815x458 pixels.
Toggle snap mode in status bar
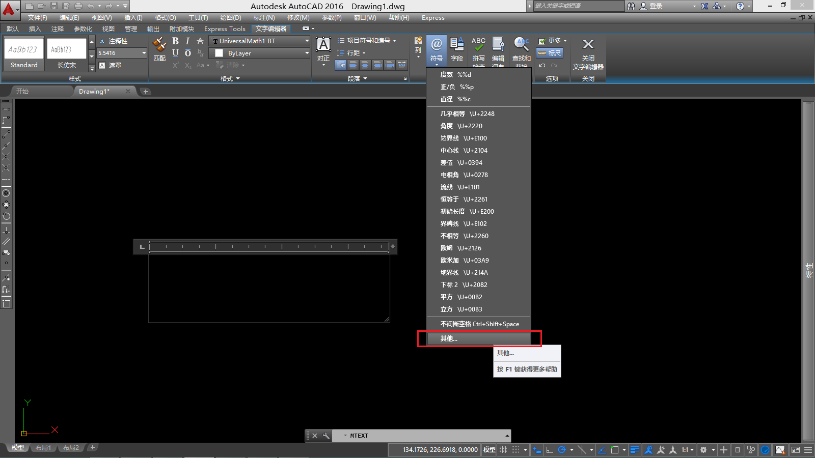(515, 450)
